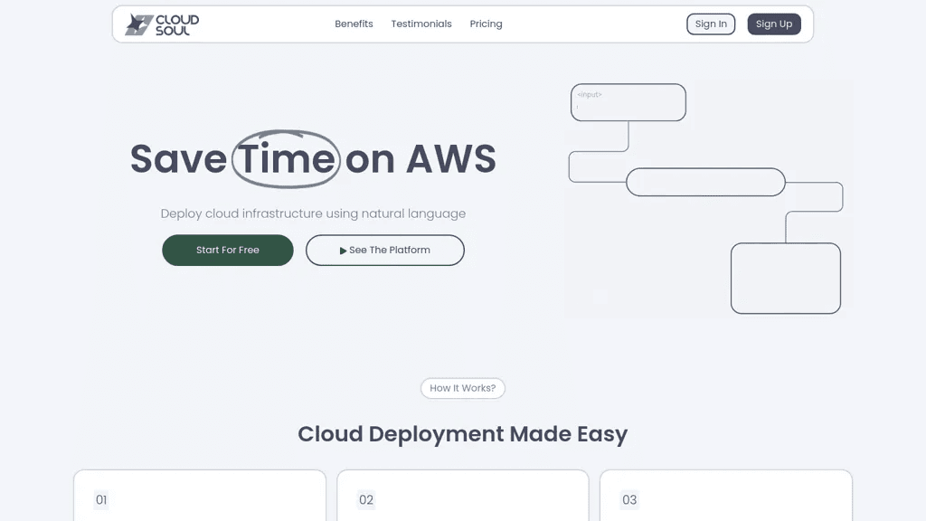
Task: Click the CLOUD SOUL wordmark text
Action: (x=177, y=24)
